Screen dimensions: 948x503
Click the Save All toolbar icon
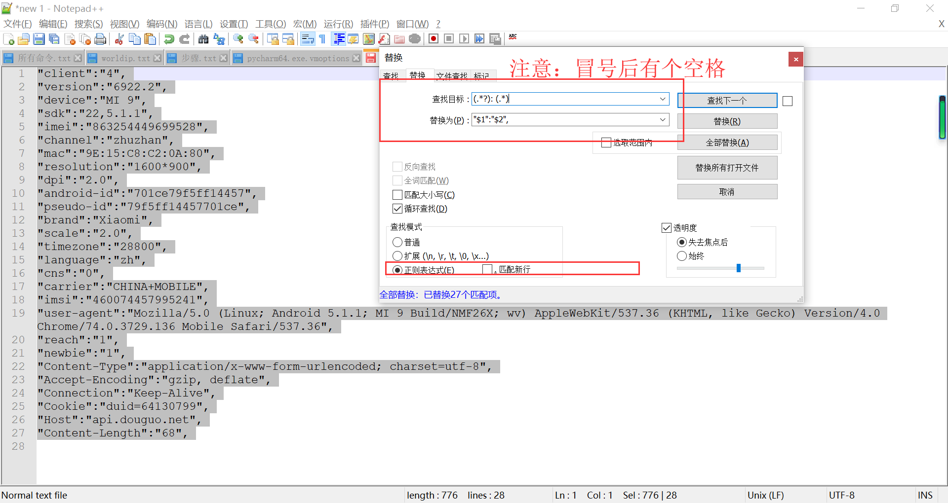(54, 39)
